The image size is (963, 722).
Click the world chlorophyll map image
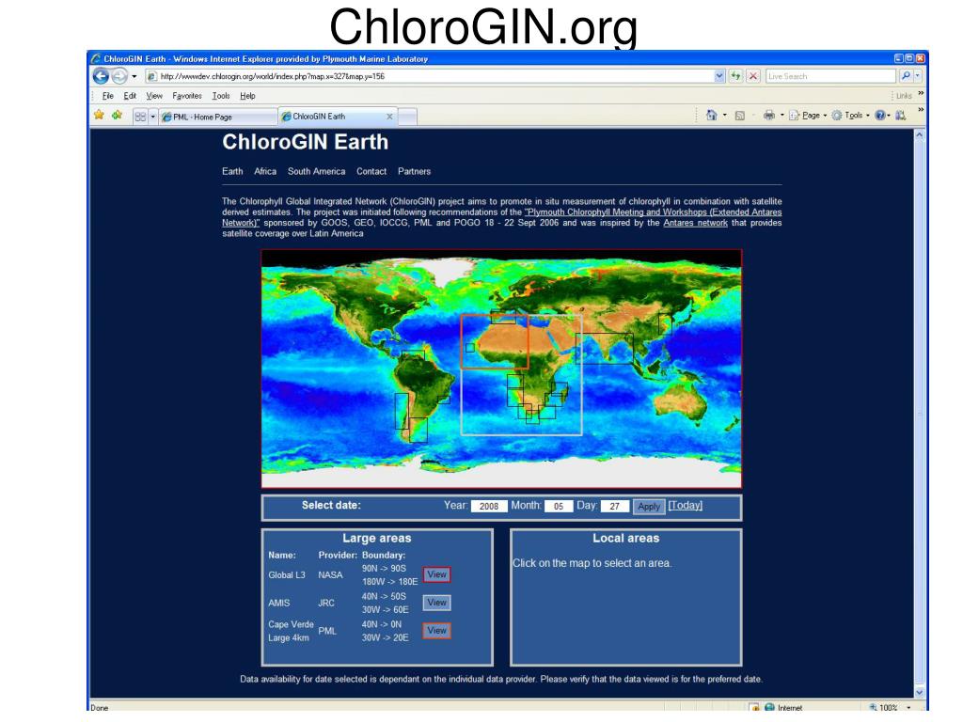(x=501, y=369)
